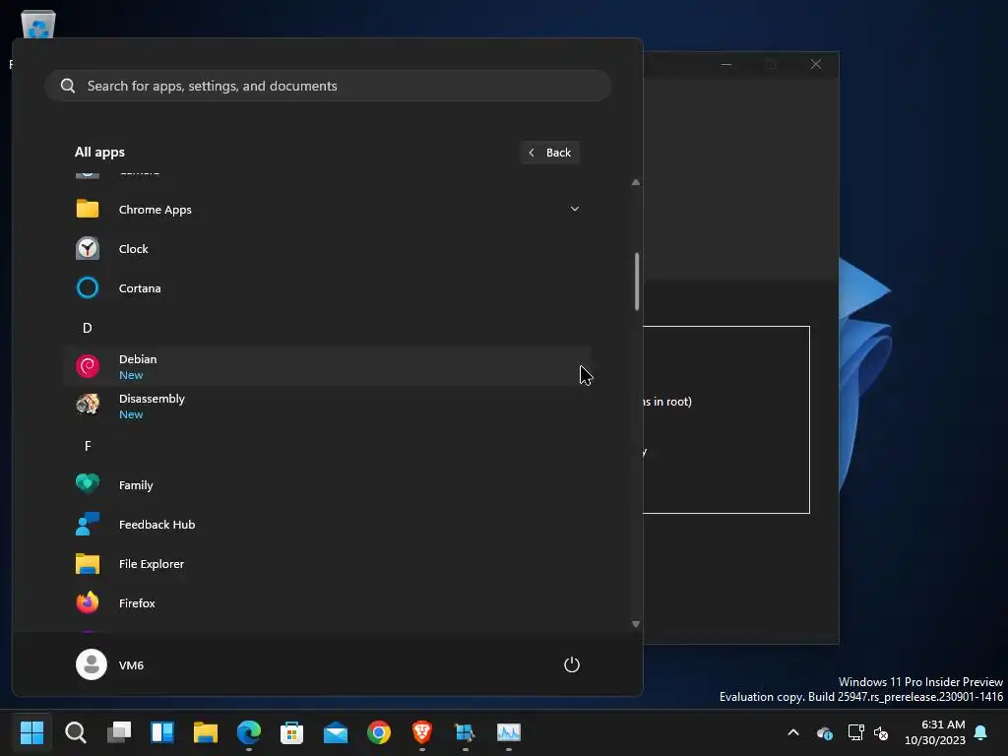Launch Google Chrome from the taskbar
This screenshot has width=1008, height=756.
(x=379, y=732)
